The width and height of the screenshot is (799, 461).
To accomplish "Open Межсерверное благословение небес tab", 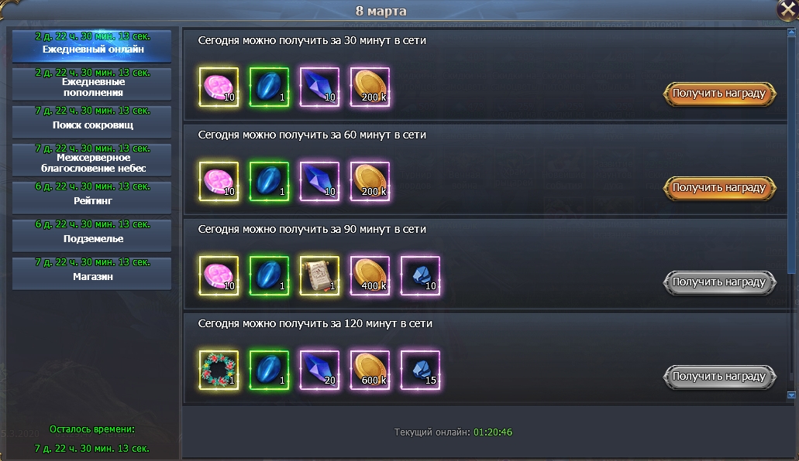I will pyautogui.click(x=92, y=159).
